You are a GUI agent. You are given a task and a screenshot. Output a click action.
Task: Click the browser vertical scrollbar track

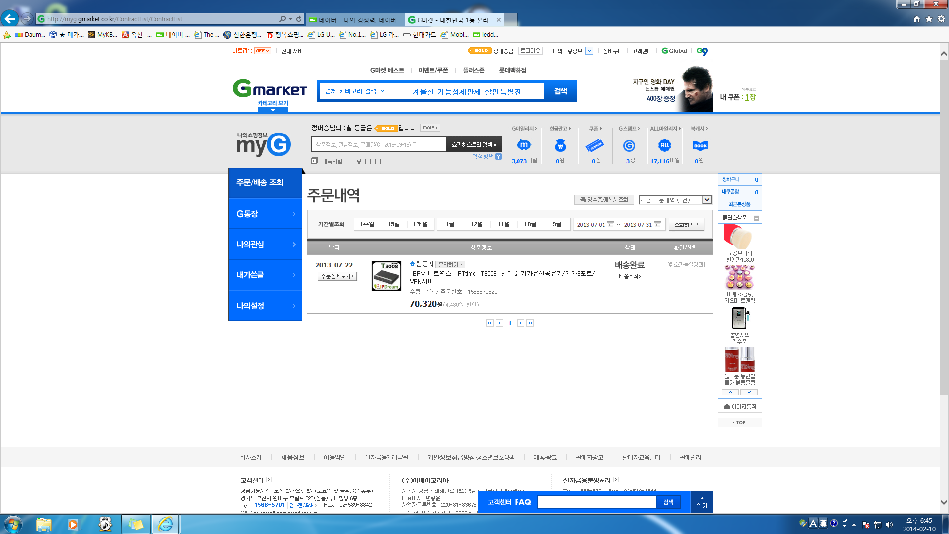[944, 277]
